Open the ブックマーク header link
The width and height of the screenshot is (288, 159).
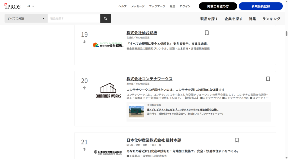pyautogui.click(x=157, y=6)
